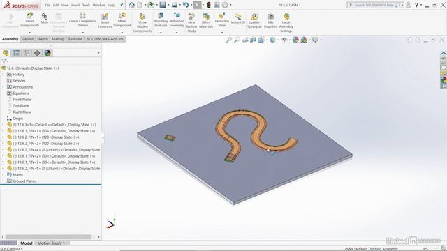447x251 pixels.
Task: Click the Smart Fasteners tool
Action: click(105, 20)
